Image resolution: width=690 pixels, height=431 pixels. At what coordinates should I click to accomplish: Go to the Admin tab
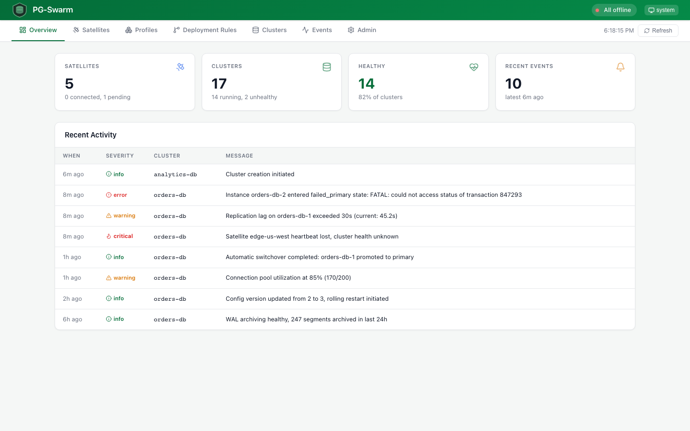(362, 30)
